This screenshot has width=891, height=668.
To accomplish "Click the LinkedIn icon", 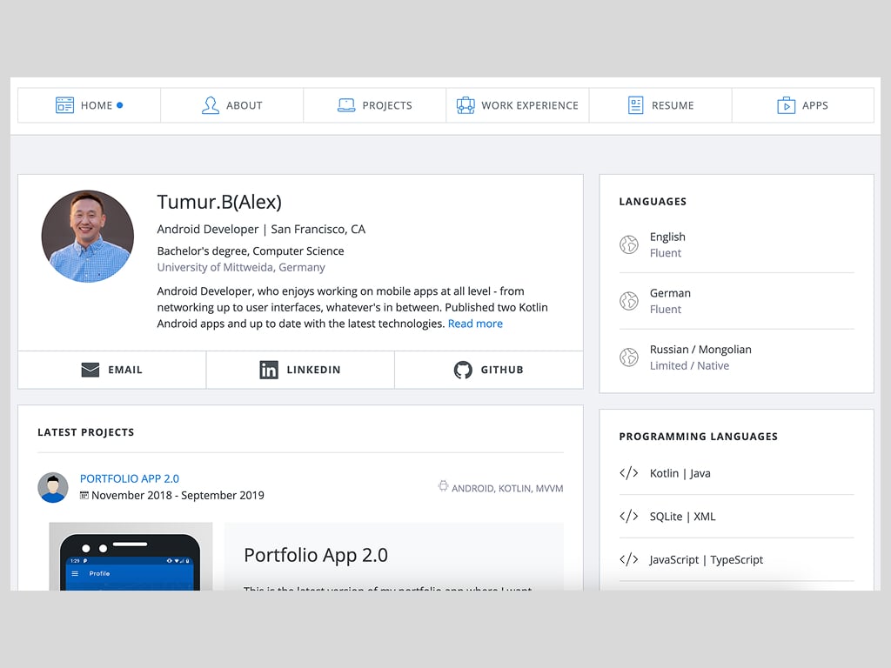I will tap(270, 369).
